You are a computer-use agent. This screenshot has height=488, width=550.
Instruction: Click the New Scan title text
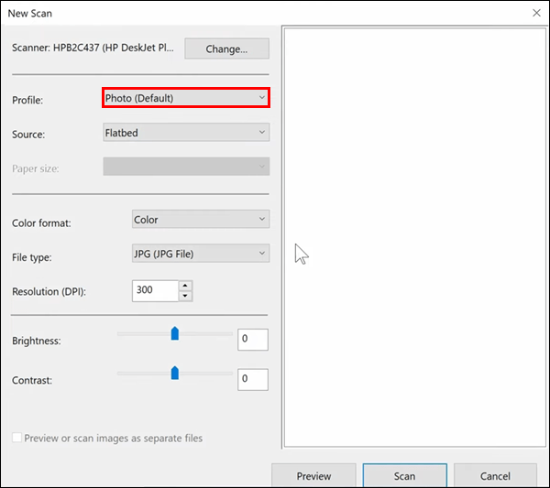coord(30,14)
